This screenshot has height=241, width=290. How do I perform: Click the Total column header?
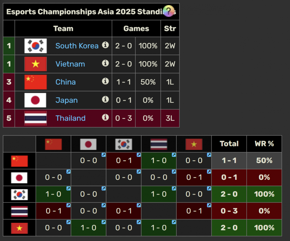coord(229,144)
